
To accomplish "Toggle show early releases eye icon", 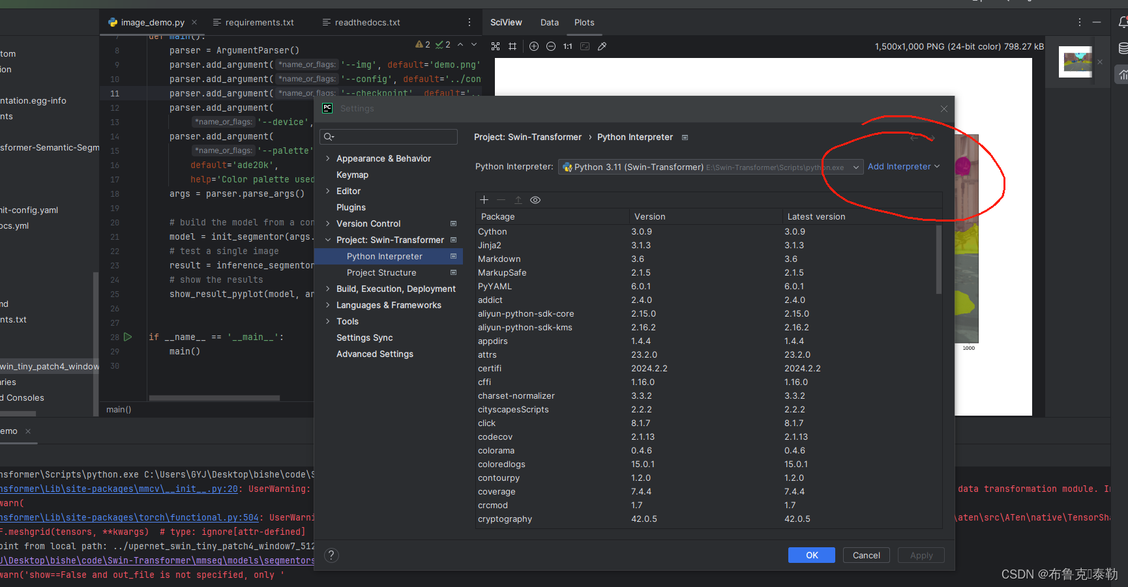I will (x=535, y=200).
